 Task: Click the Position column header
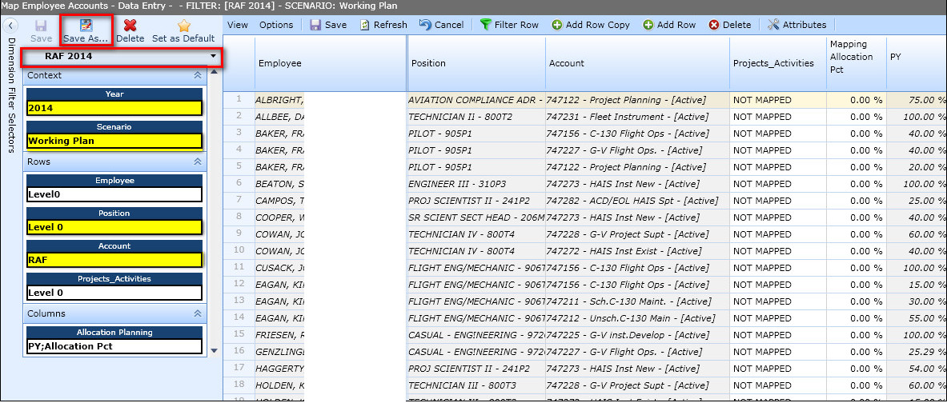pyautogui.click(x=476, y=63)
